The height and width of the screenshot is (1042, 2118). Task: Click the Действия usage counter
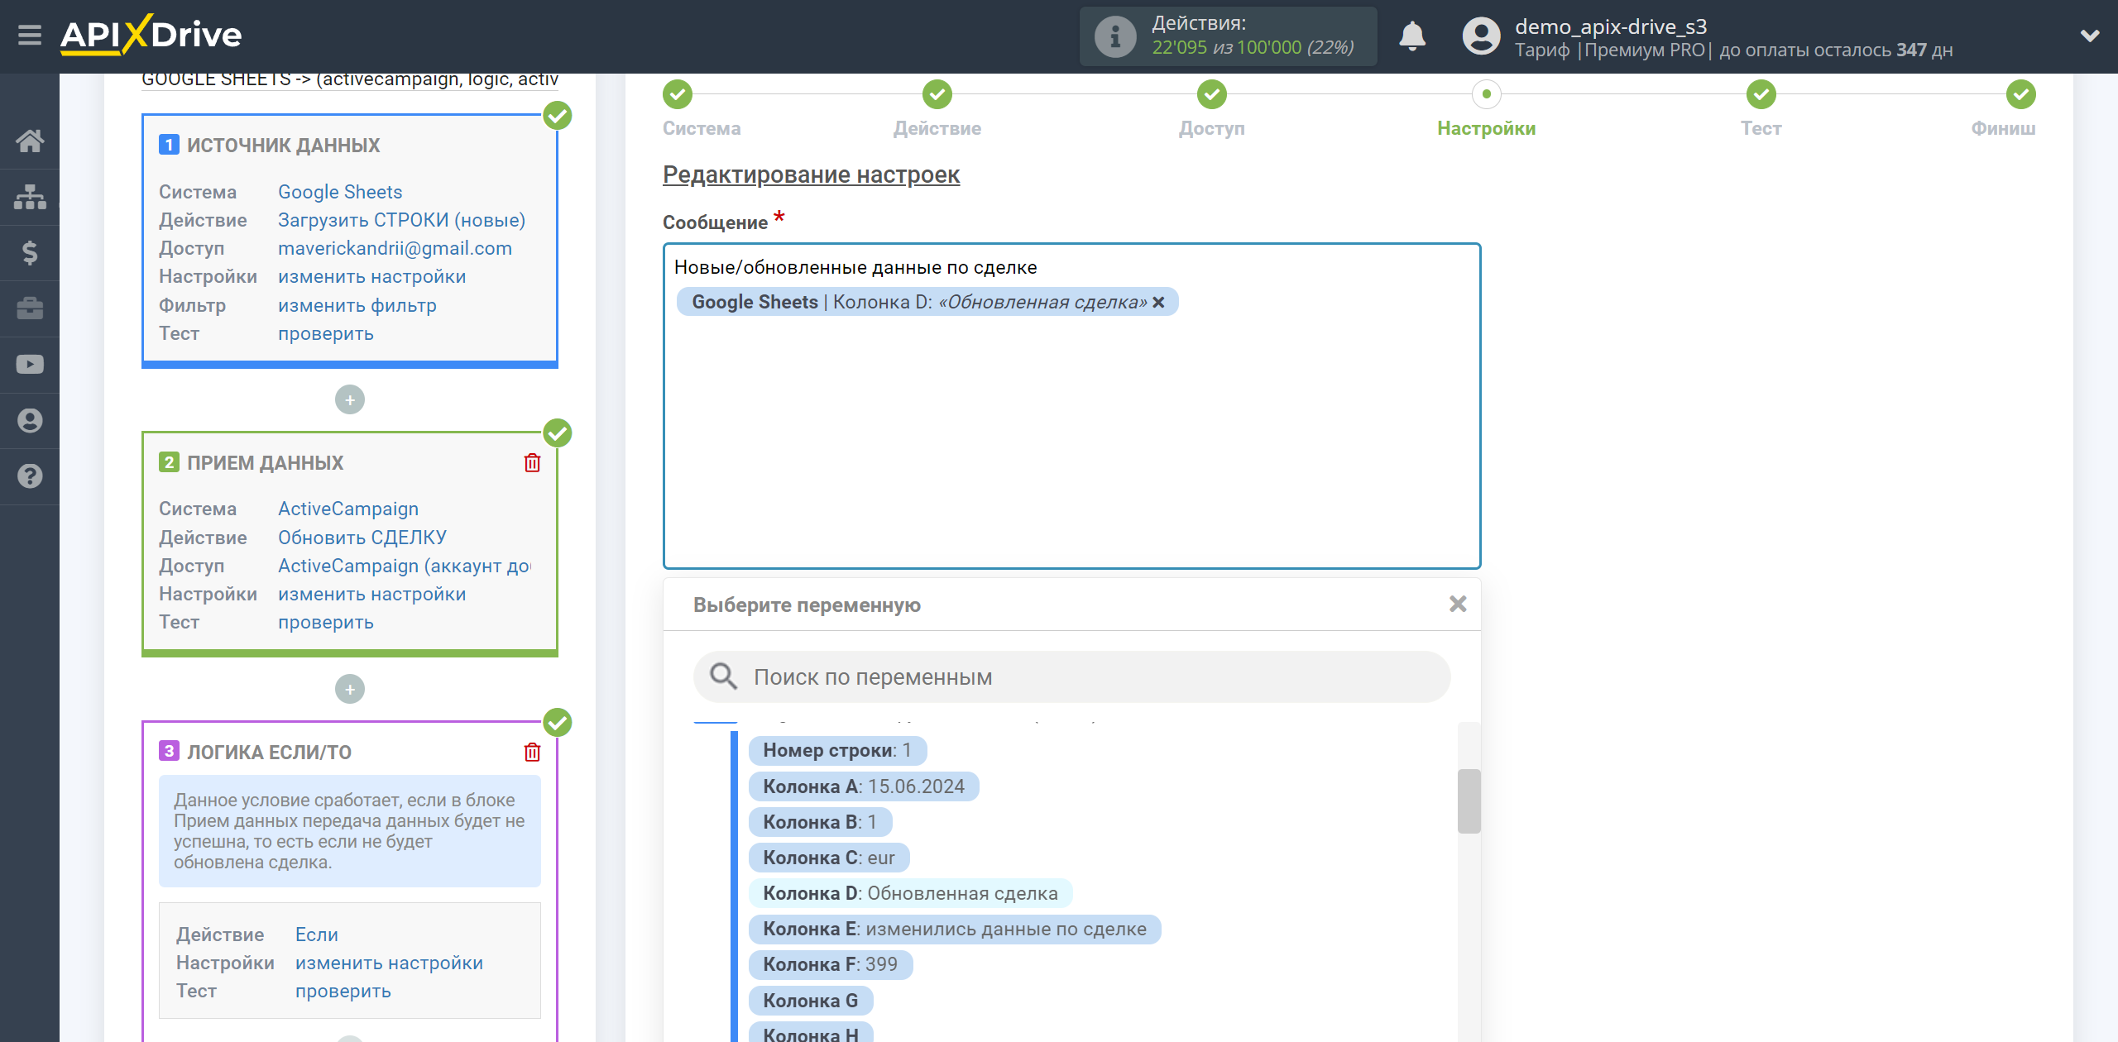point(1228,36)
